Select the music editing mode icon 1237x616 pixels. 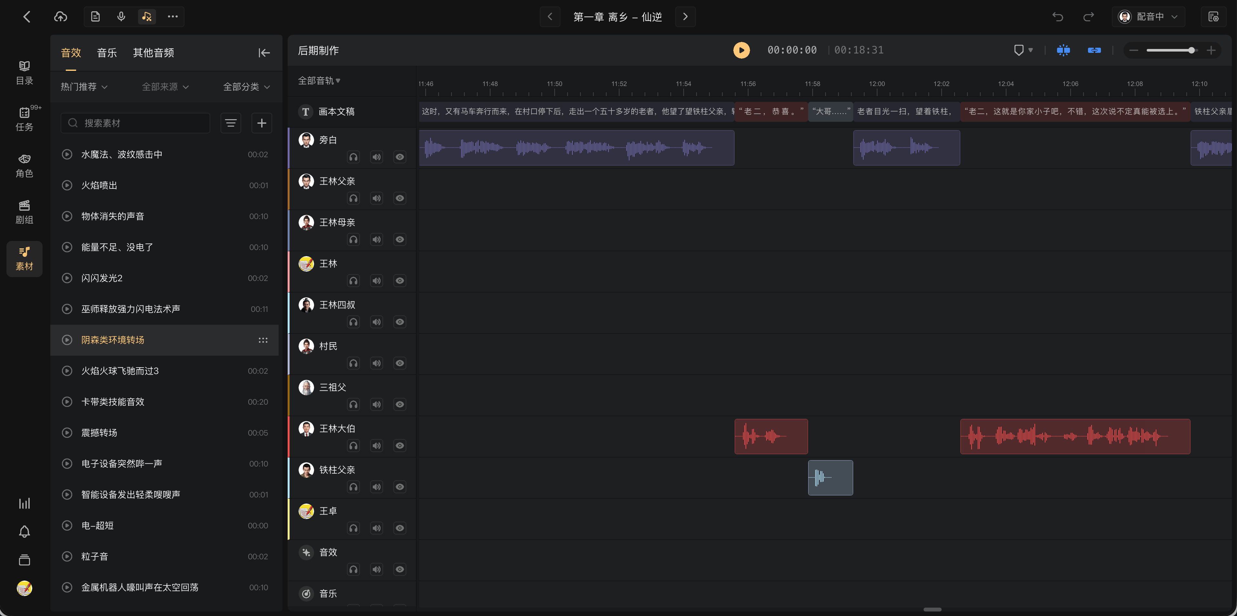[x=146, y=17]
